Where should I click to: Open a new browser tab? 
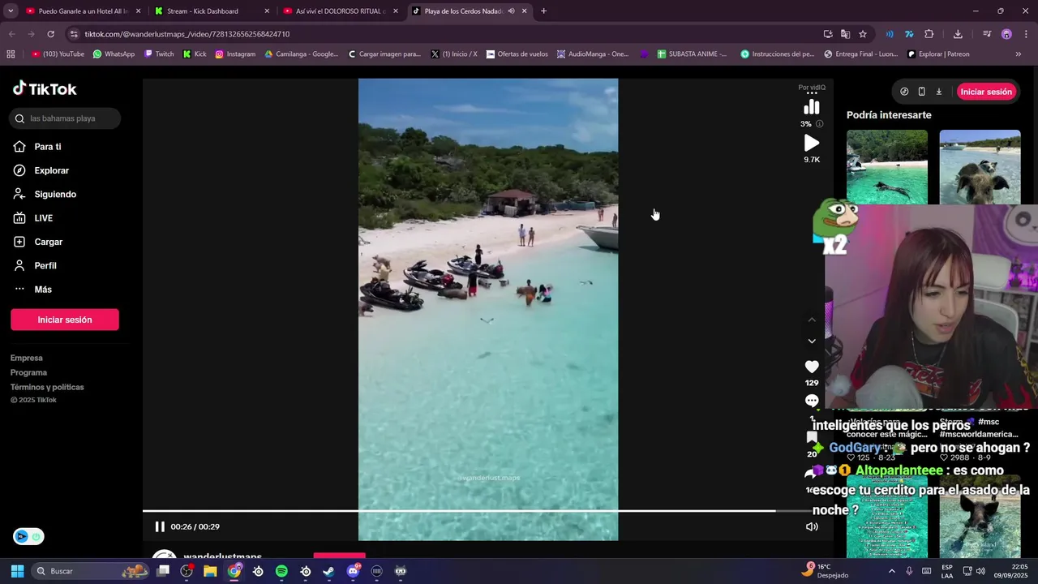pyautogui.click(x=543, y=11)
